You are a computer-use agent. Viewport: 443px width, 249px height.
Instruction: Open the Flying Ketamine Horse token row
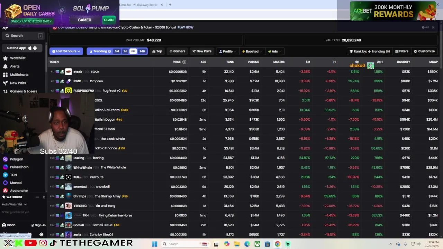[244, 215]
